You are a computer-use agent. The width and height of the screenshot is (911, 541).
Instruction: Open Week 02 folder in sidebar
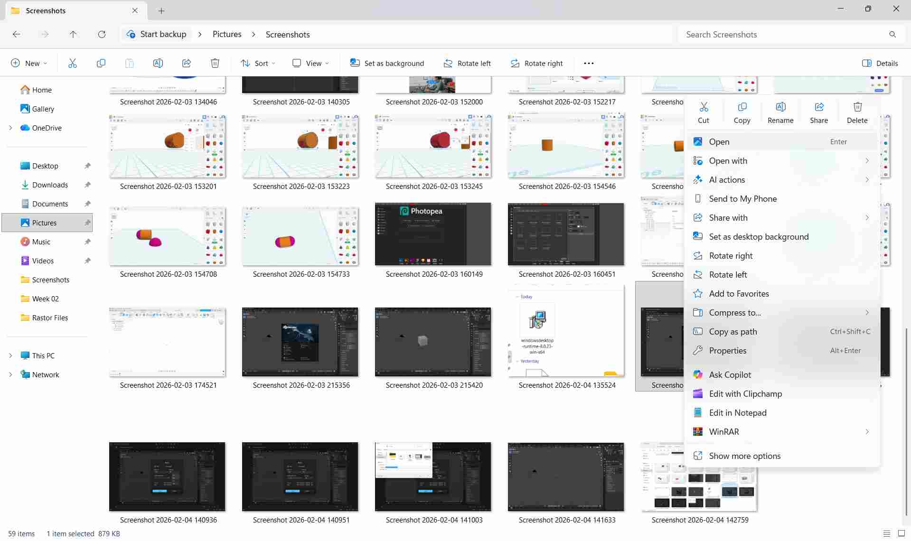(40, 298)
